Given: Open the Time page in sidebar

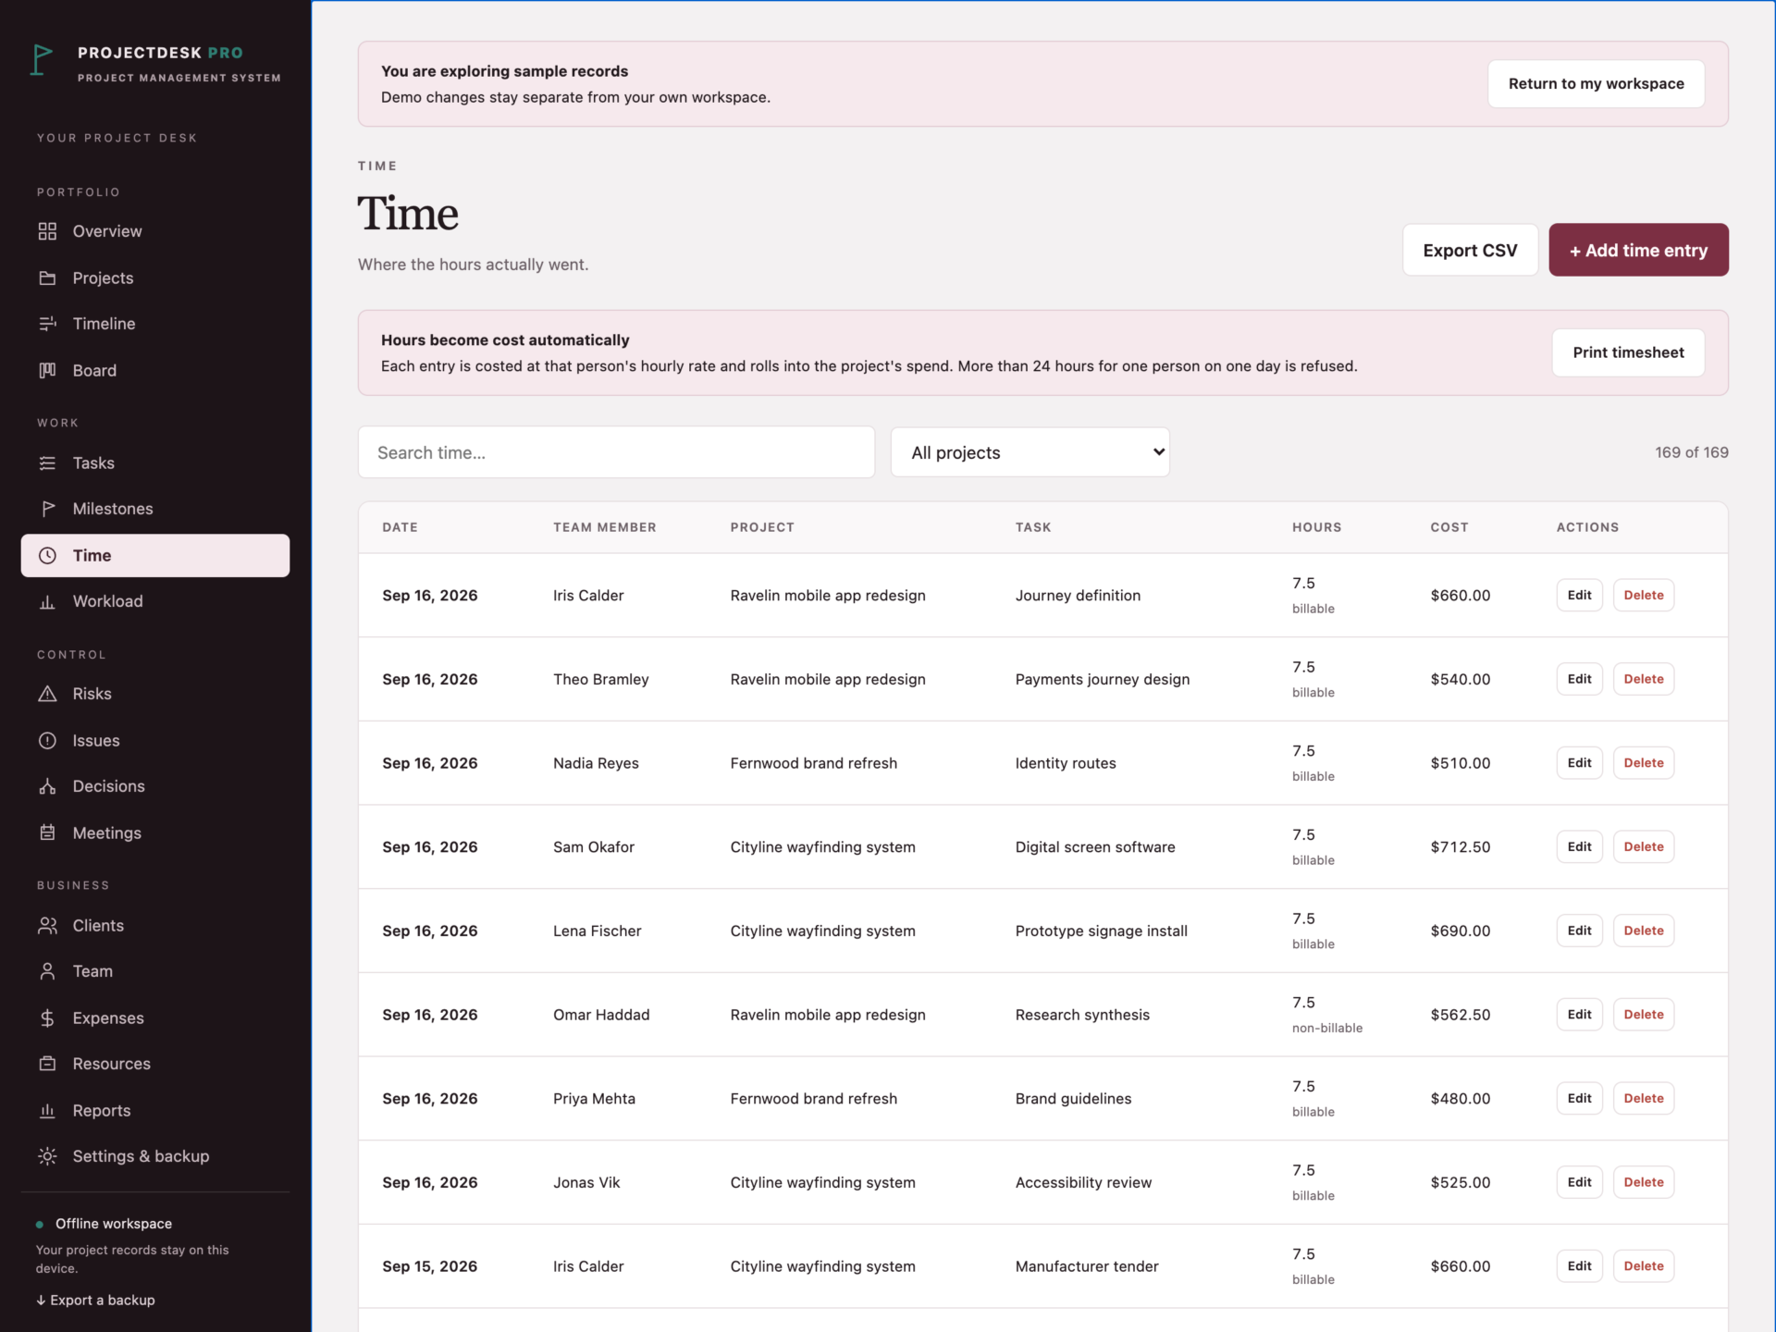Looking at the screenshot, I should (155, 555).
